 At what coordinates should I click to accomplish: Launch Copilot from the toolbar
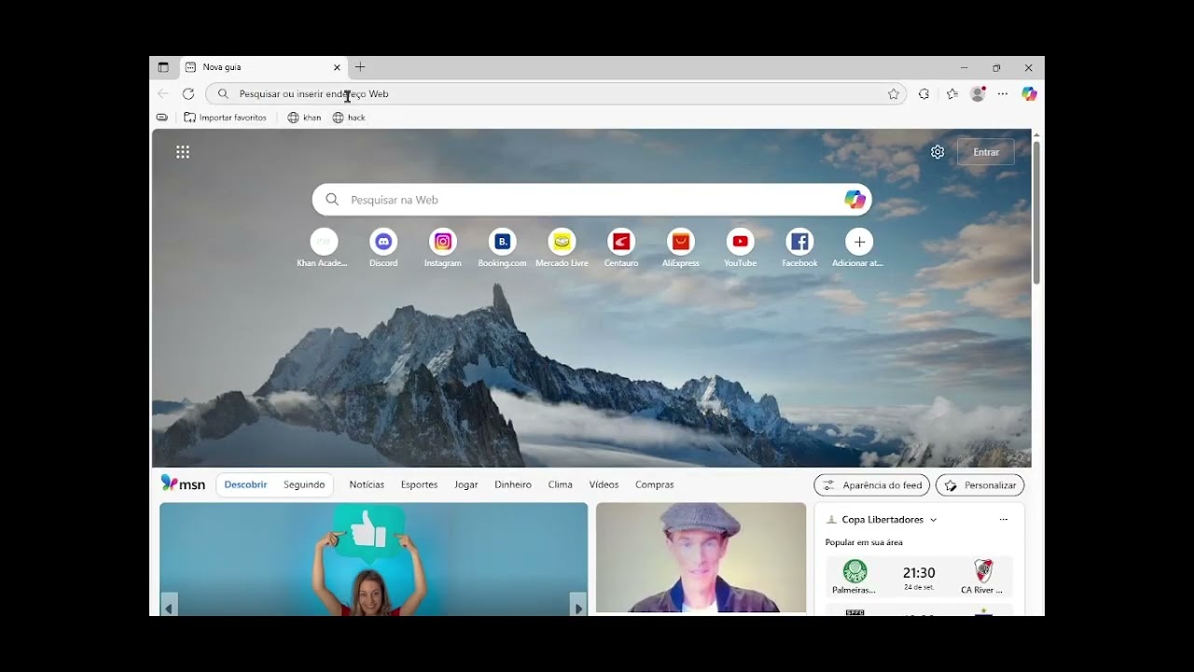click(1029, 94)
